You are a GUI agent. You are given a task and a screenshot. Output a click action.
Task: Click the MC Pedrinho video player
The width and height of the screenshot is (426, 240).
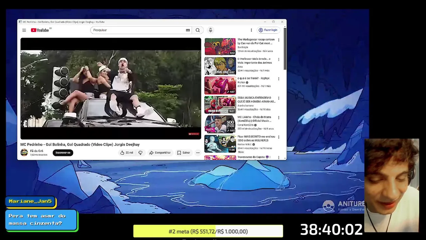coord(111,88)
